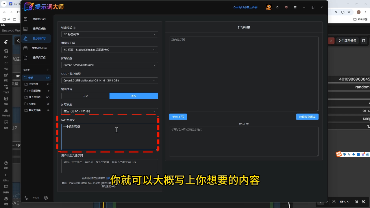The height and width of the screenshot is (208, 370).
Task: Click the 扩写日志 log area
Action: 244,142
